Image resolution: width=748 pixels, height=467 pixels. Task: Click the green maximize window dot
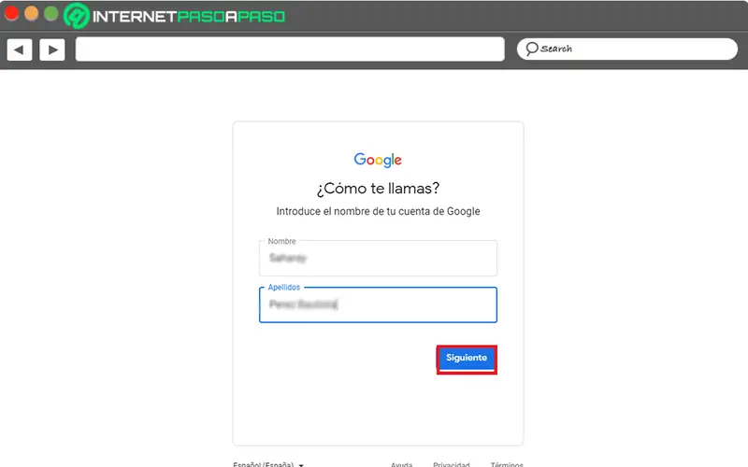point(51,13)
